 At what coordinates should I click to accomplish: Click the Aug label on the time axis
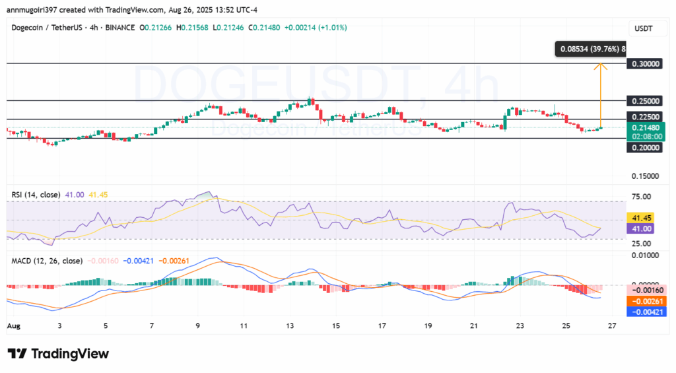[x=13, y=326]
